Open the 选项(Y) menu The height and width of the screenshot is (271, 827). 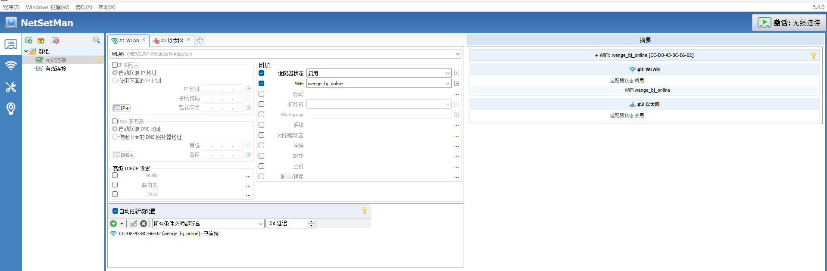(x=84, y=7)
